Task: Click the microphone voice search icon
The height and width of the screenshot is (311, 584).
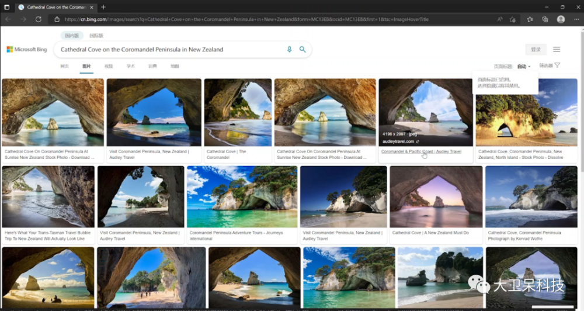Action: pyautogui.click(x=289, y=50)
